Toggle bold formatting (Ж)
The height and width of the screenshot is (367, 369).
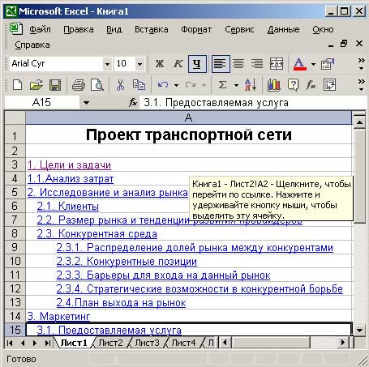[160, 64]
